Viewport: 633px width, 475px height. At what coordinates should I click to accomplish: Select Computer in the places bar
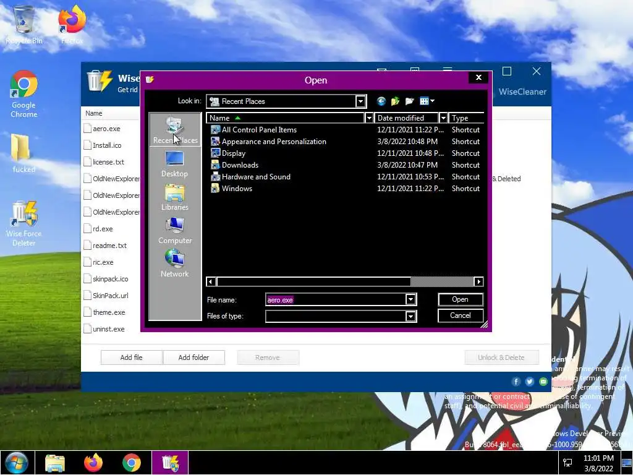click(175, 231)
